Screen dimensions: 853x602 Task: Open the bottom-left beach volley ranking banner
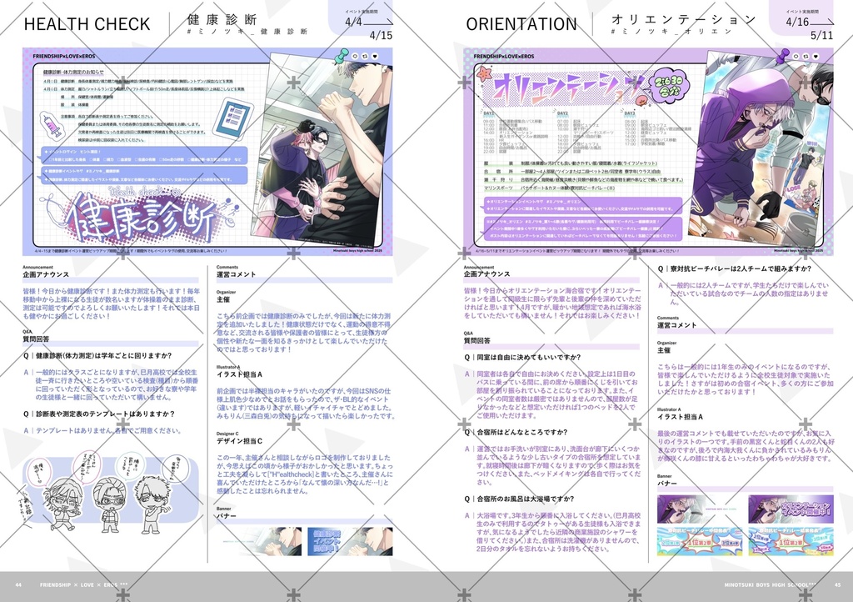[x=700, y=541]
